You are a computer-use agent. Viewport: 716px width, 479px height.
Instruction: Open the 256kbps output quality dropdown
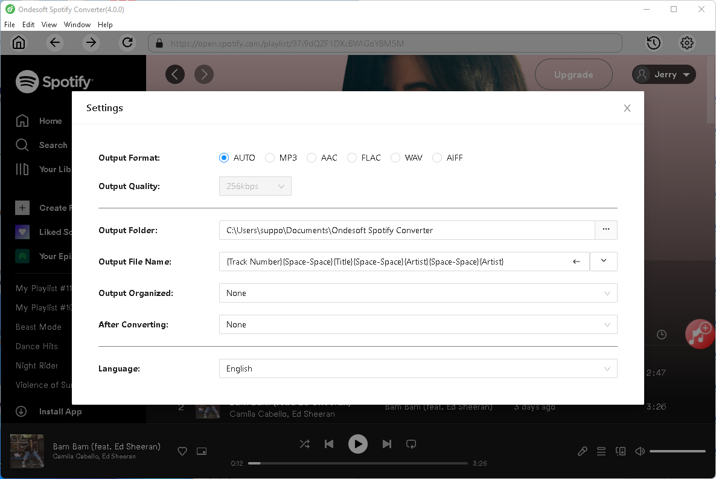[x=255, y=186]
